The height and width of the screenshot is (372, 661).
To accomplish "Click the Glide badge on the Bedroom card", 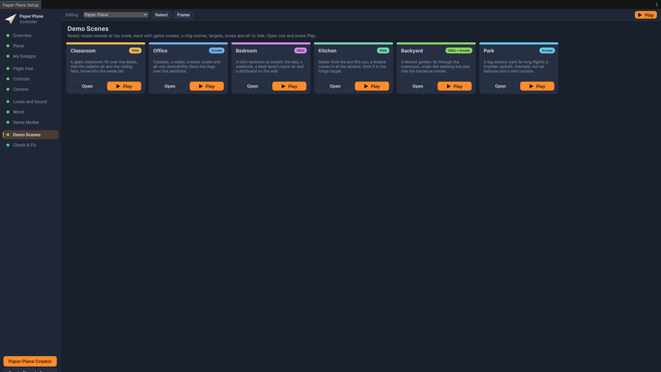I will pyautogui.click(x=300, y=51).
